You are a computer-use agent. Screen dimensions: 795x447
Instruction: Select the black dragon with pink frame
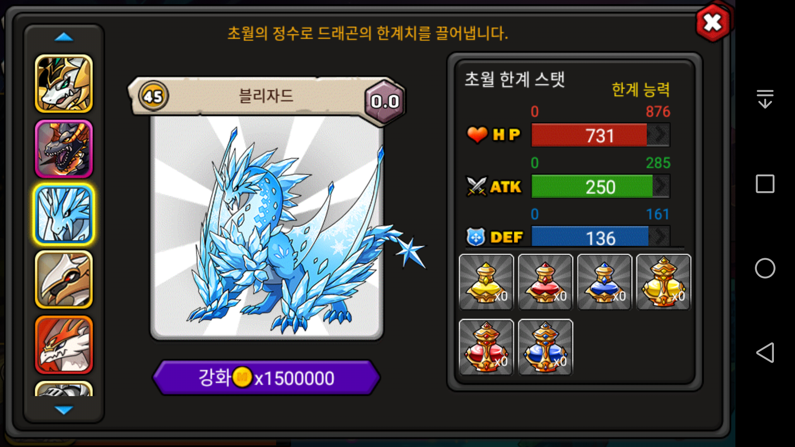point(64,149)
